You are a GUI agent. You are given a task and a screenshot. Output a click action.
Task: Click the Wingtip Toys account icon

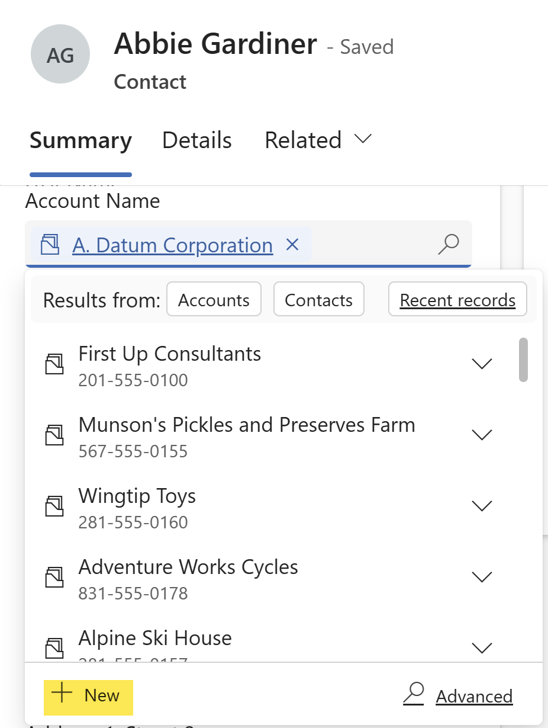54,506
